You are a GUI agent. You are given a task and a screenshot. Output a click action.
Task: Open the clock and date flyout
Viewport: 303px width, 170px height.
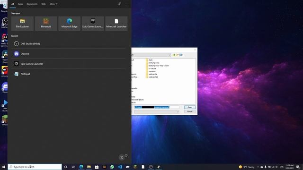coord(289,167)
